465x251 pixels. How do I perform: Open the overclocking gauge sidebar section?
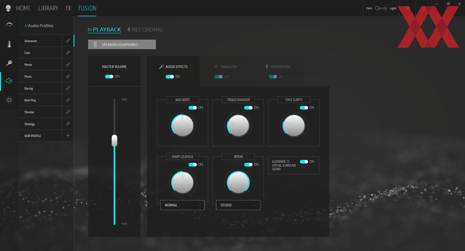[9, 25]
